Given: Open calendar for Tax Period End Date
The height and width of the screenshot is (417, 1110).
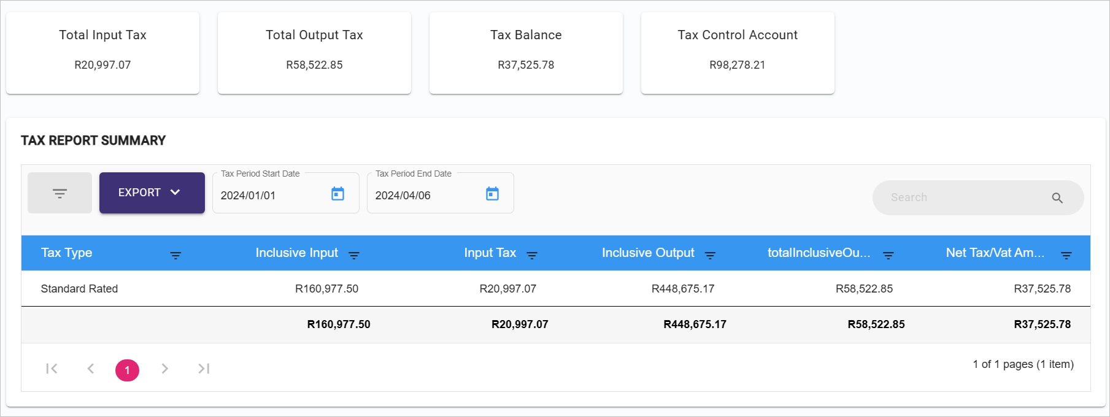Looking at the screenshot, I should (x=492, y=194).
